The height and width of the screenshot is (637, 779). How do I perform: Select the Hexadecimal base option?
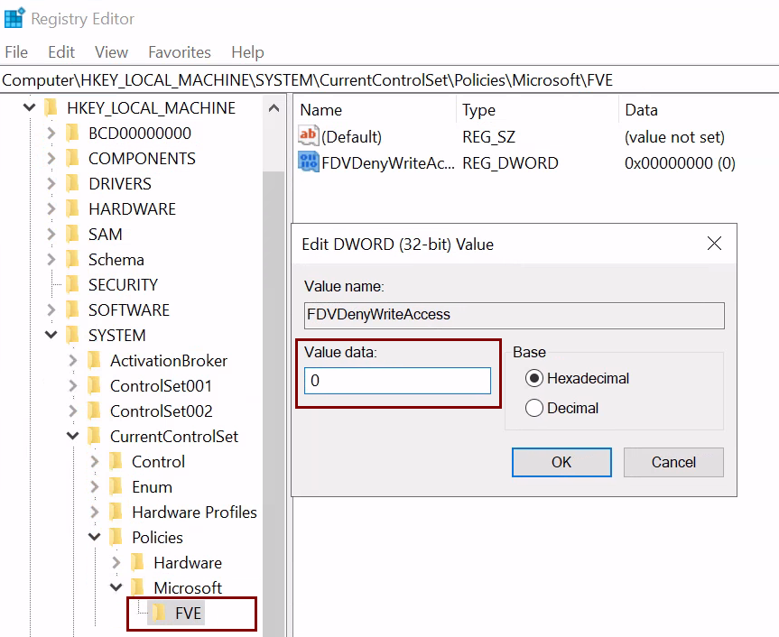[577, 378]
